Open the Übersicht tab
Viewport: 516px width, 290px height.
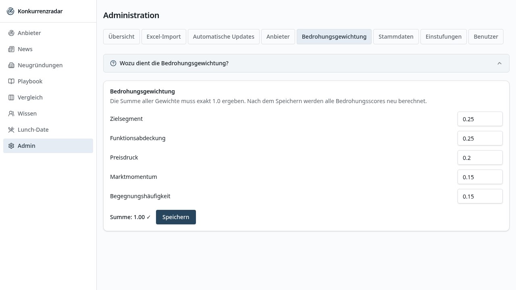click(x=121, y=37)
